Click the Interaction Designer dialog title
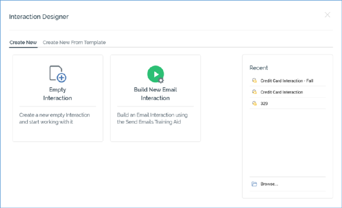The width and height of the screenshot is (342, 208). pos(39,16)
